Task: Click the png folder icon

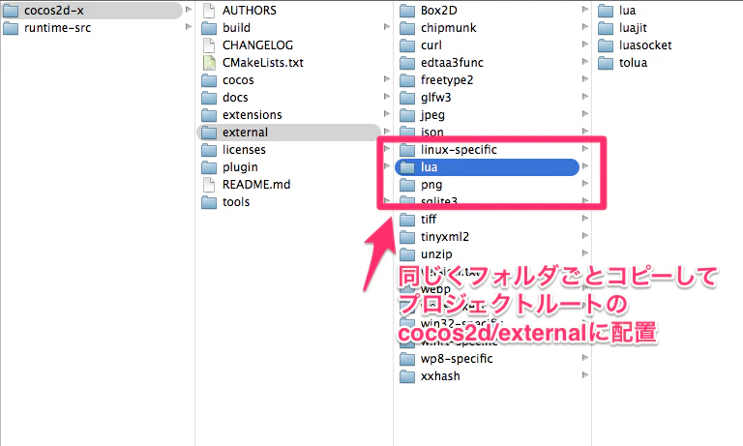Action: pos(407,185)
